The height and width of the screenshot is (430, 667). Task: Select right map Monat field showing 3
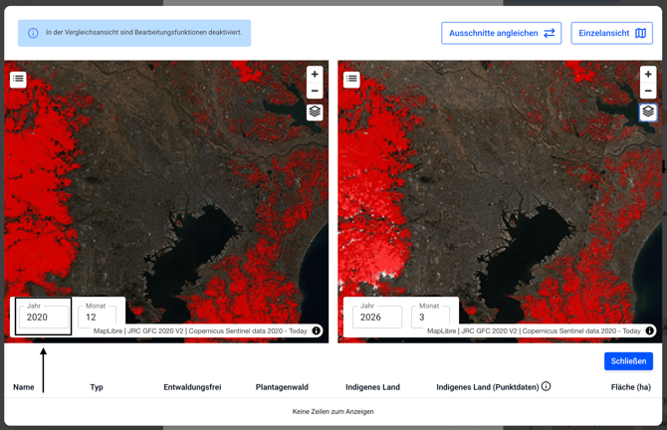(x=430, y=318)
